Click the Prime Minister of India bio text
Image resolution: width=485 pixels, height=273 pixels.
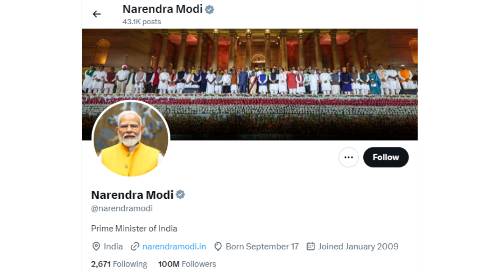[x=134, y=228]
